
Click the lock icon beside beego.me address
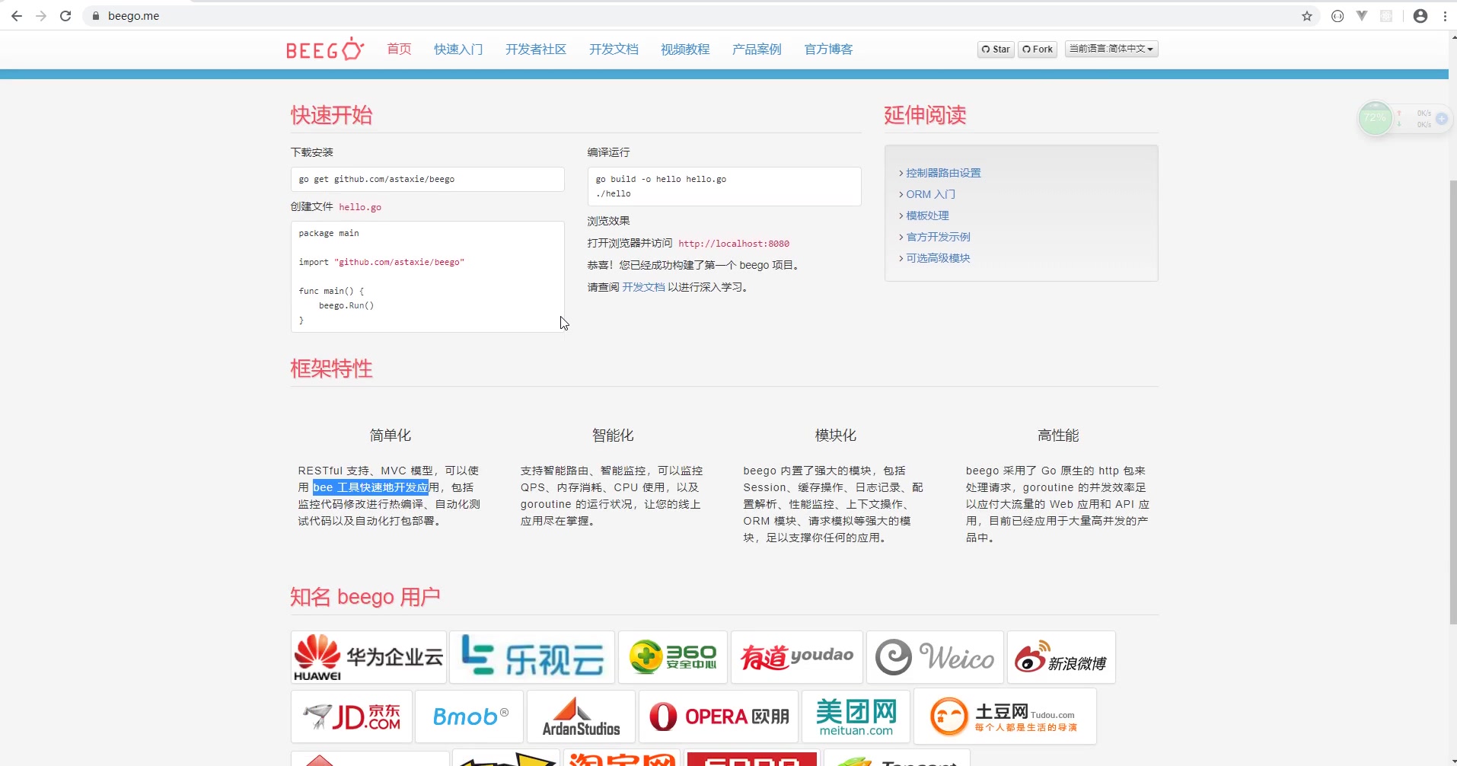click(x=96, y=16)
